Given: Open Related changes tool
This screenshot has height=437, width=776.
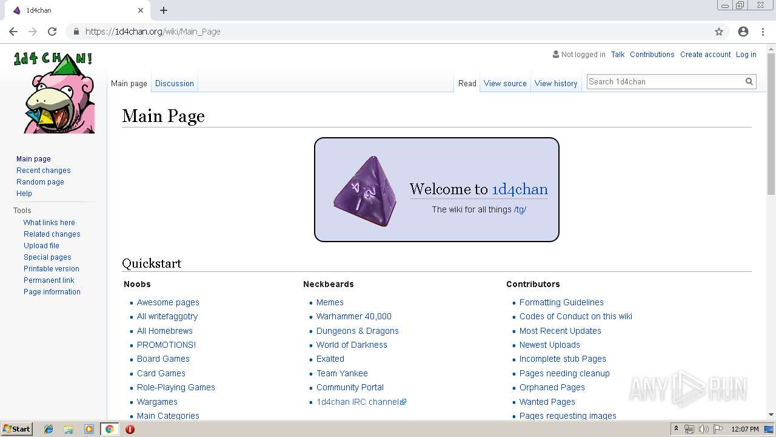Looking at the screenshot, I should (x=52, y=234).
